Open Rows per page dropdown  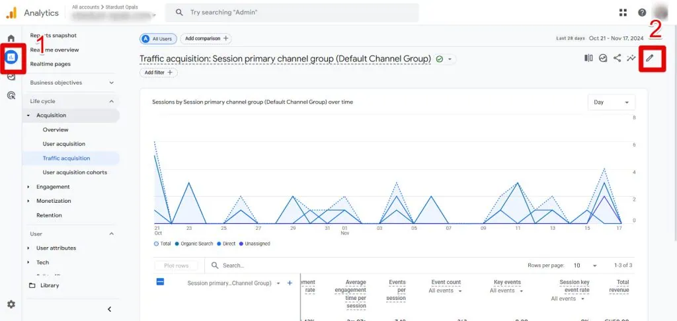tap(586, 266)
